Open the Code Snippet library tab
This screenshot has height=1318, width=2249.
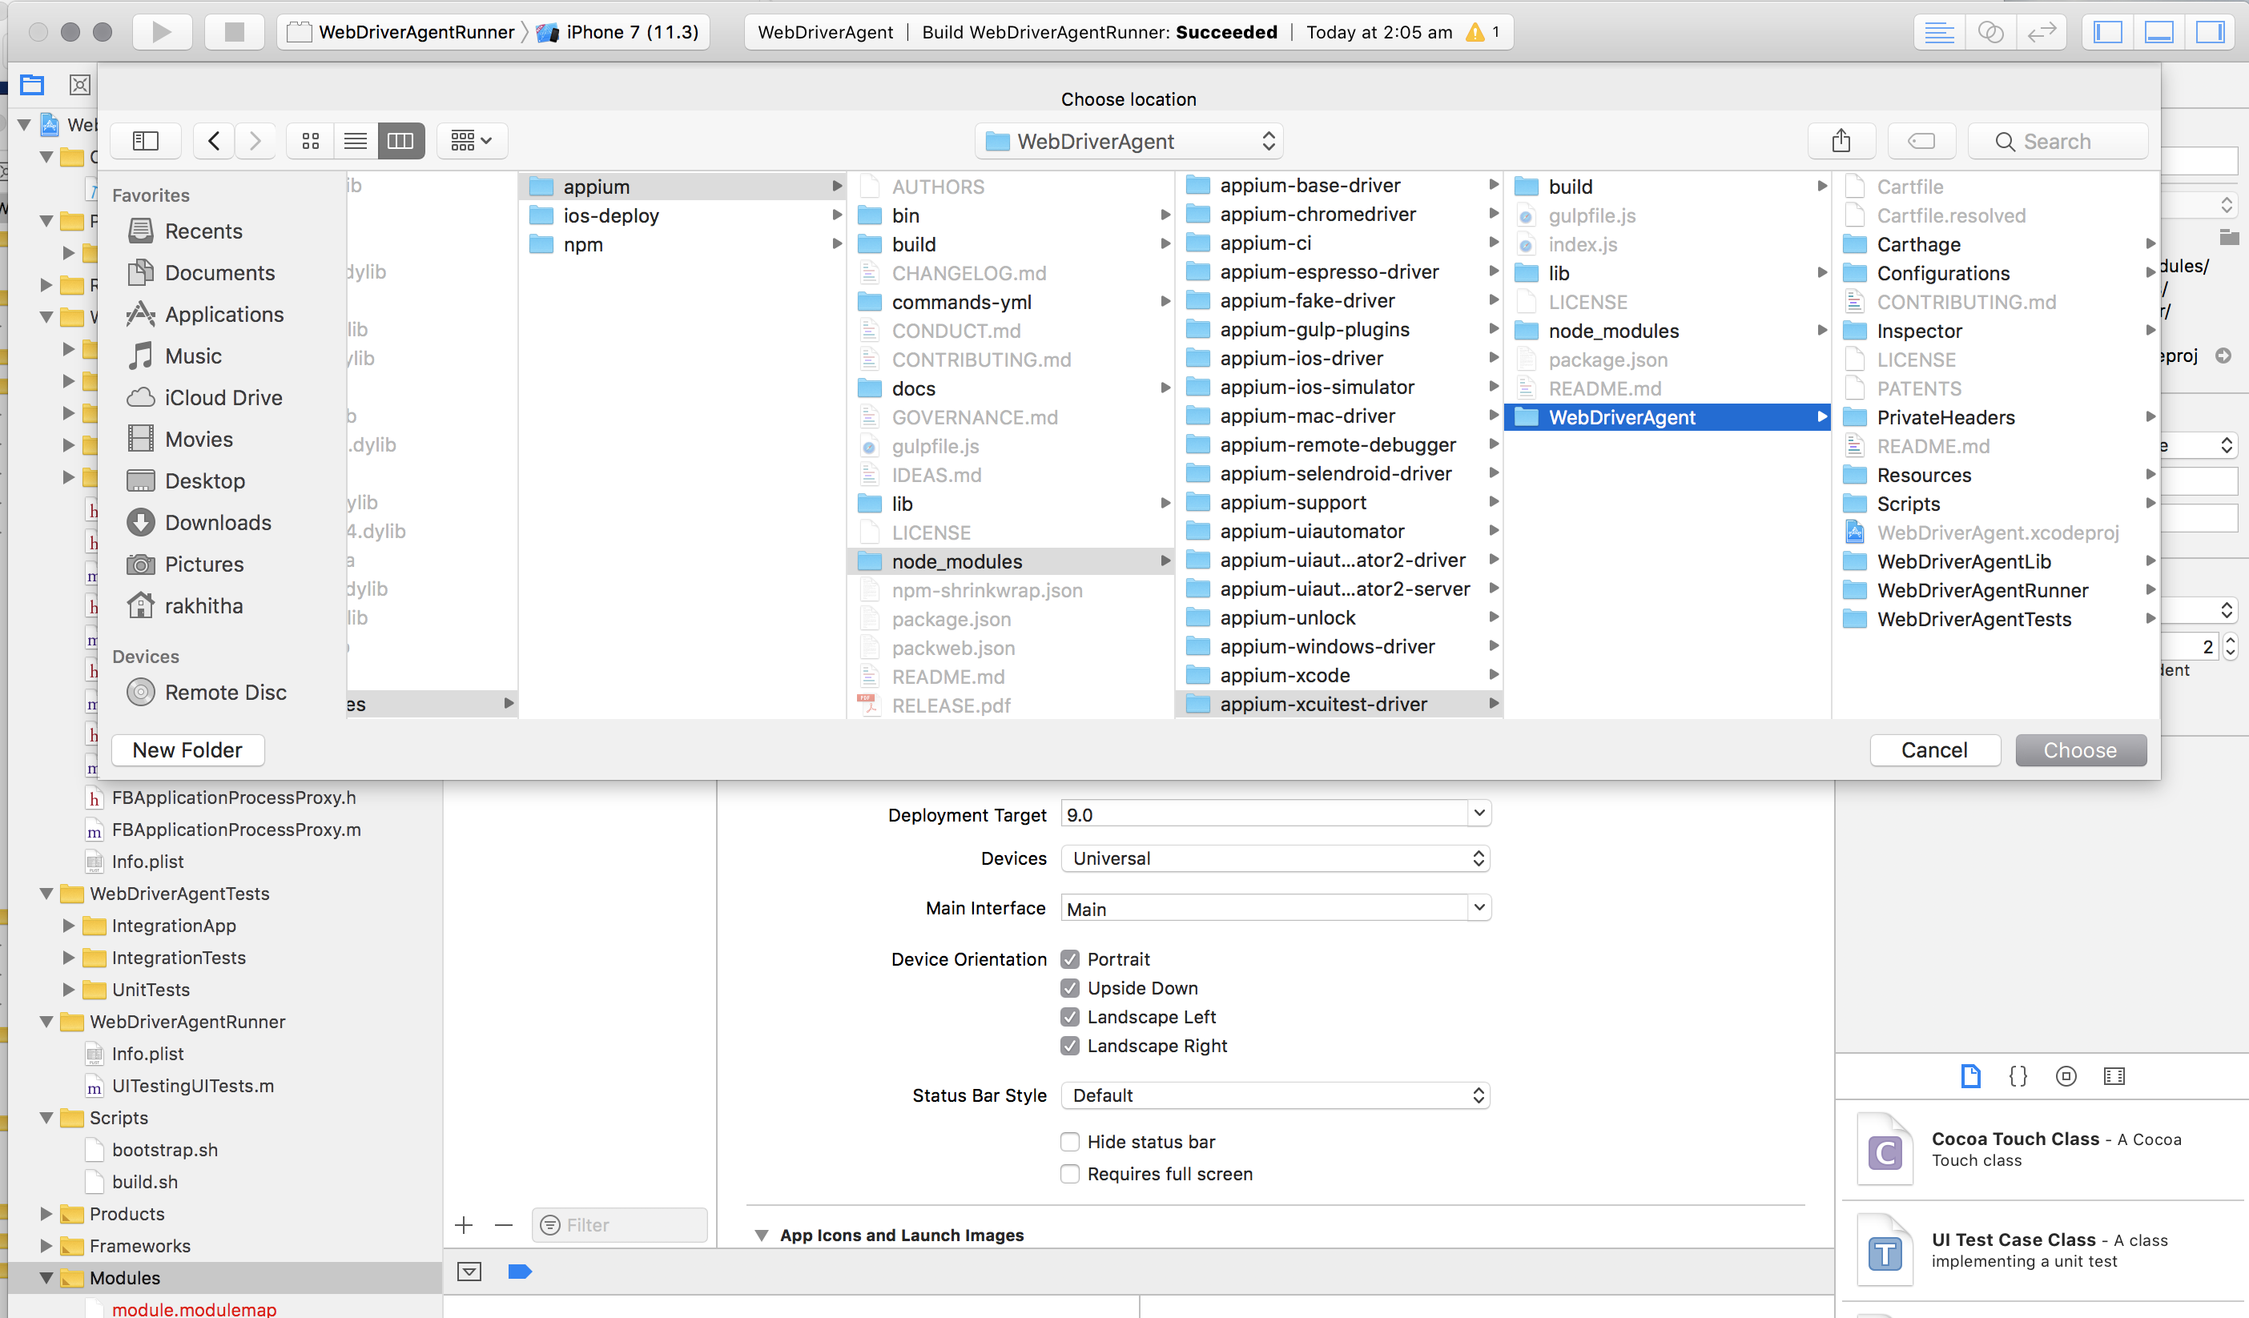(x=2018, y=1076)
